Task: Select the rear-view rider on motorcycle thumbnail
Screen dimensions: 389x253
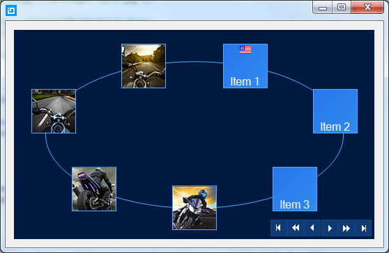Action: pos(94,189)
